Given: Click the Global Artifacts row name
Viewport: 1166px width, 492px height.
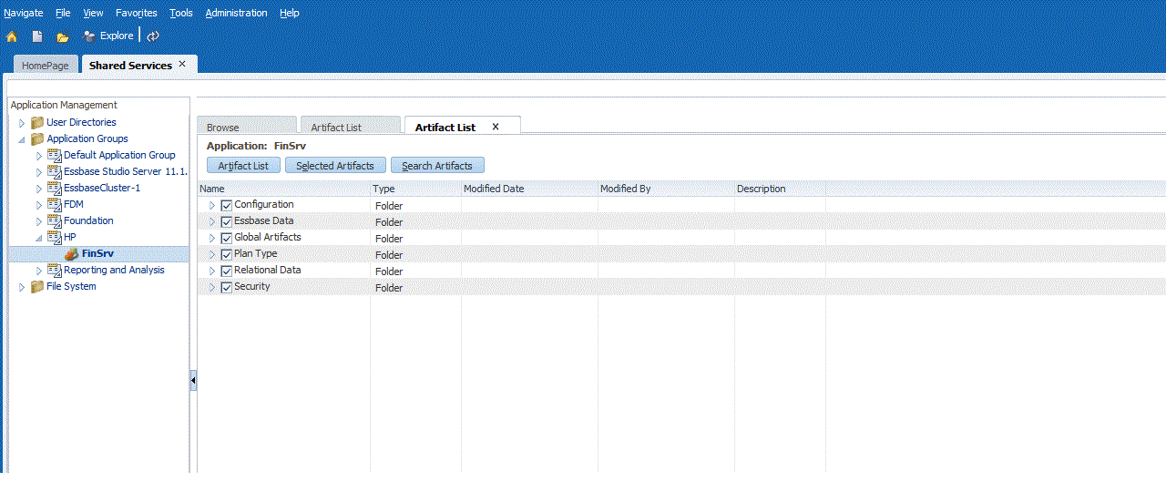Looking at the screenshot, I should [268, 238].
